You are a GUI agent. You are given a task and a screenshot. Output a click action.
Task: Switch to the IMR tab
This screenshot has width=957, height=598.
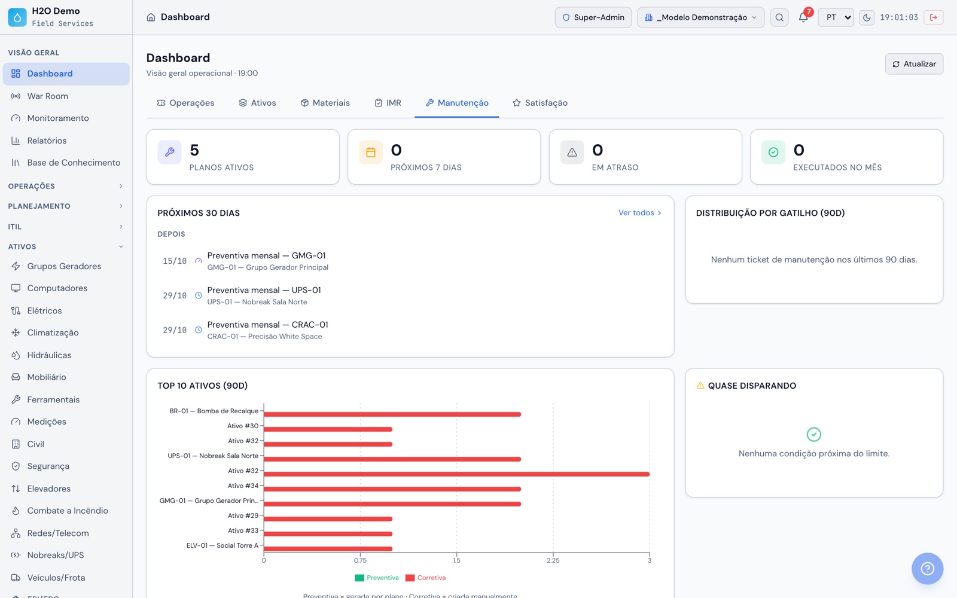click(388, 103)
